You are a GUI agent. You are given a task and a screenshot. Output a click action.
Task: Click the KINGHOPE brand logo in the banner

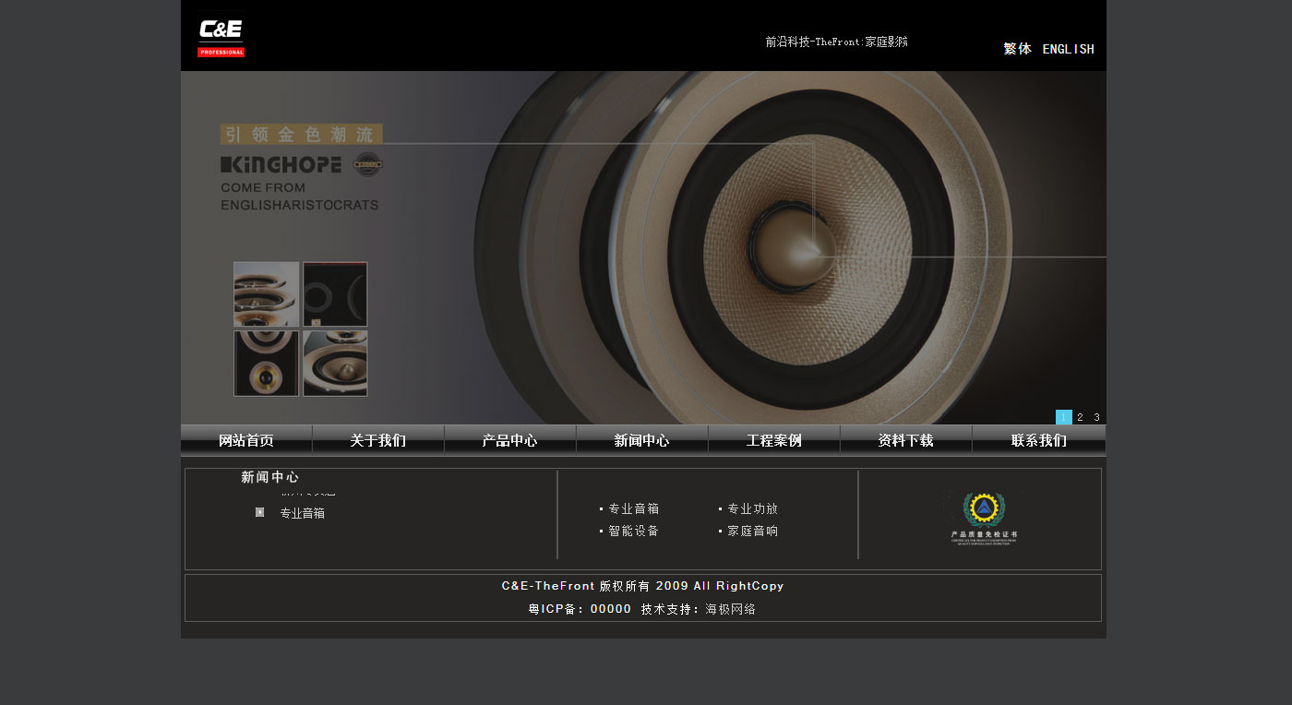pyautogui.click(x=281, y=165)
